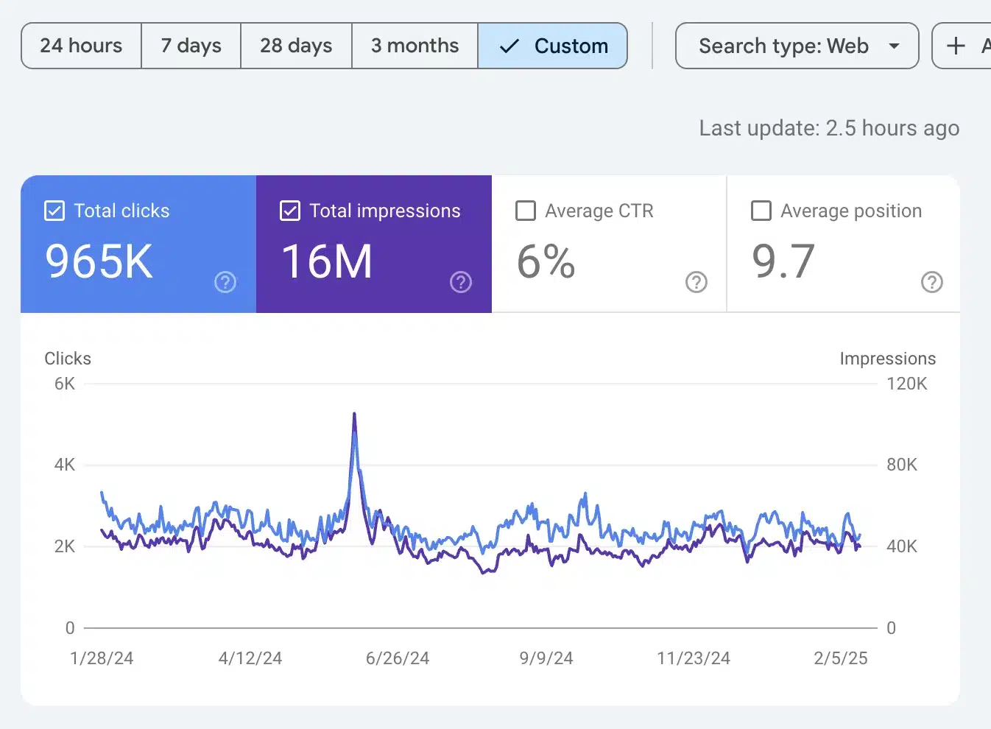Screen dimensions: 991x729
Task: Click help icon on Total clicks card
Action: 225,282
